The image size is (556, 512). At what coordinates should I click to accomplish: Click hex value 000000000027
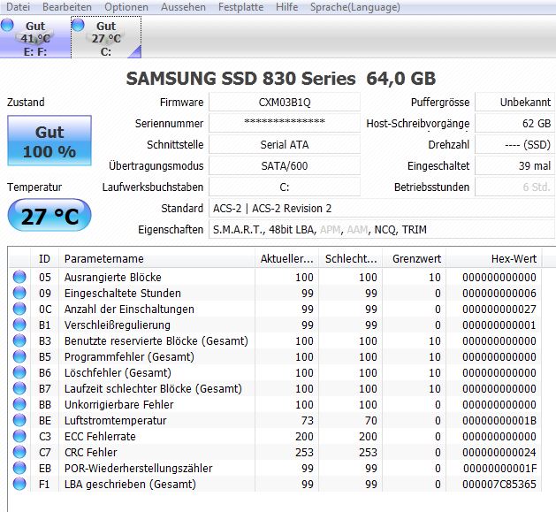click(x=499, y=309)
